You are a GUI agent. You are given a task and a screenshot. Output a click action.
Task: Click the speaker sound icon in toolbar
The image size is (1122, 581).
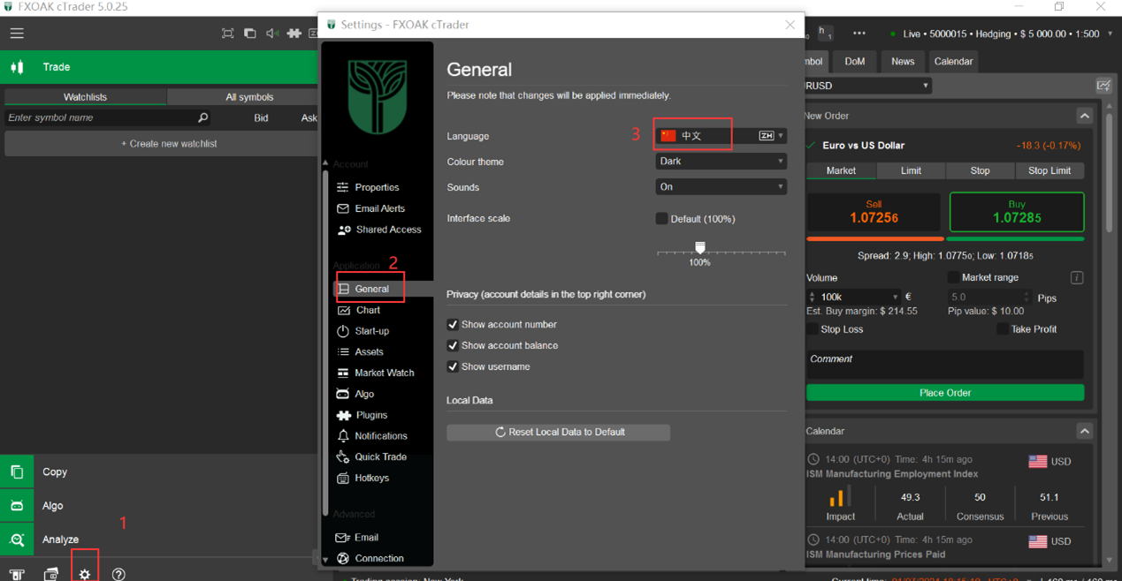[x=271, y=34]
